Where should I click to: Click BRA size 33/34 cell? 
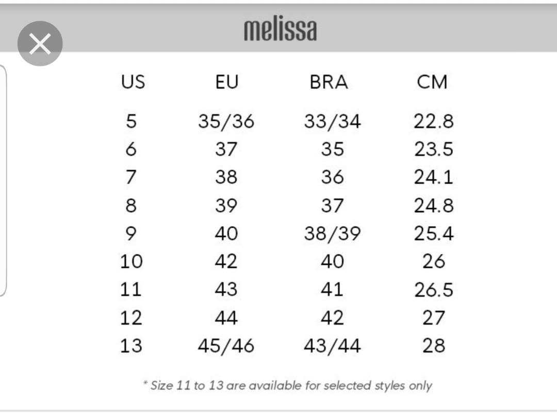tap(332, 121)
